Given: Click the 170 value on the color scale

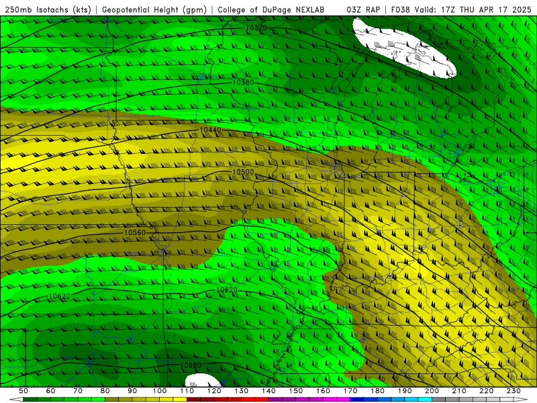Looking at the screenshot, I should tap(350, 391).
